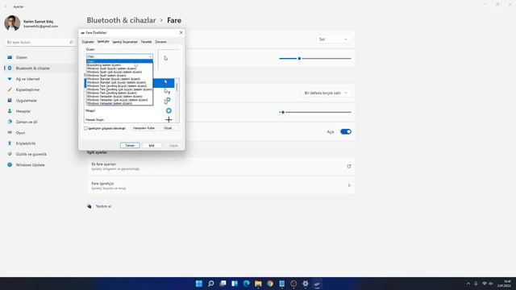Switch to the İşaretçiler tab
Screen dimensions: 516x290
tap(103, 42)
